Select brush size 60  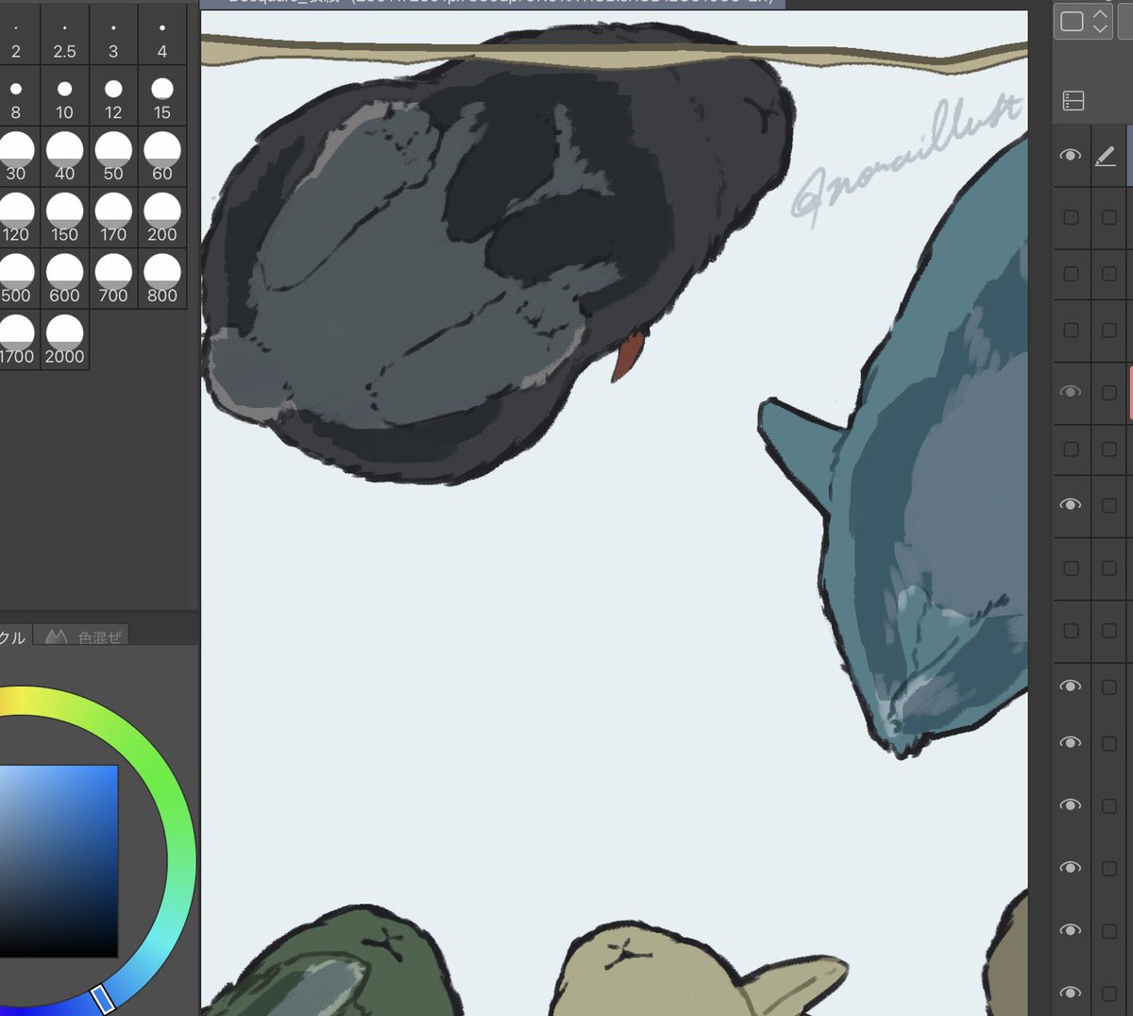pos(162,157)
